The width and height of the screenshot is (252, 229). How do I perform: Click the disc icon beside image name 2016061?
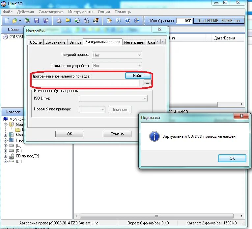tap(5, 37)
